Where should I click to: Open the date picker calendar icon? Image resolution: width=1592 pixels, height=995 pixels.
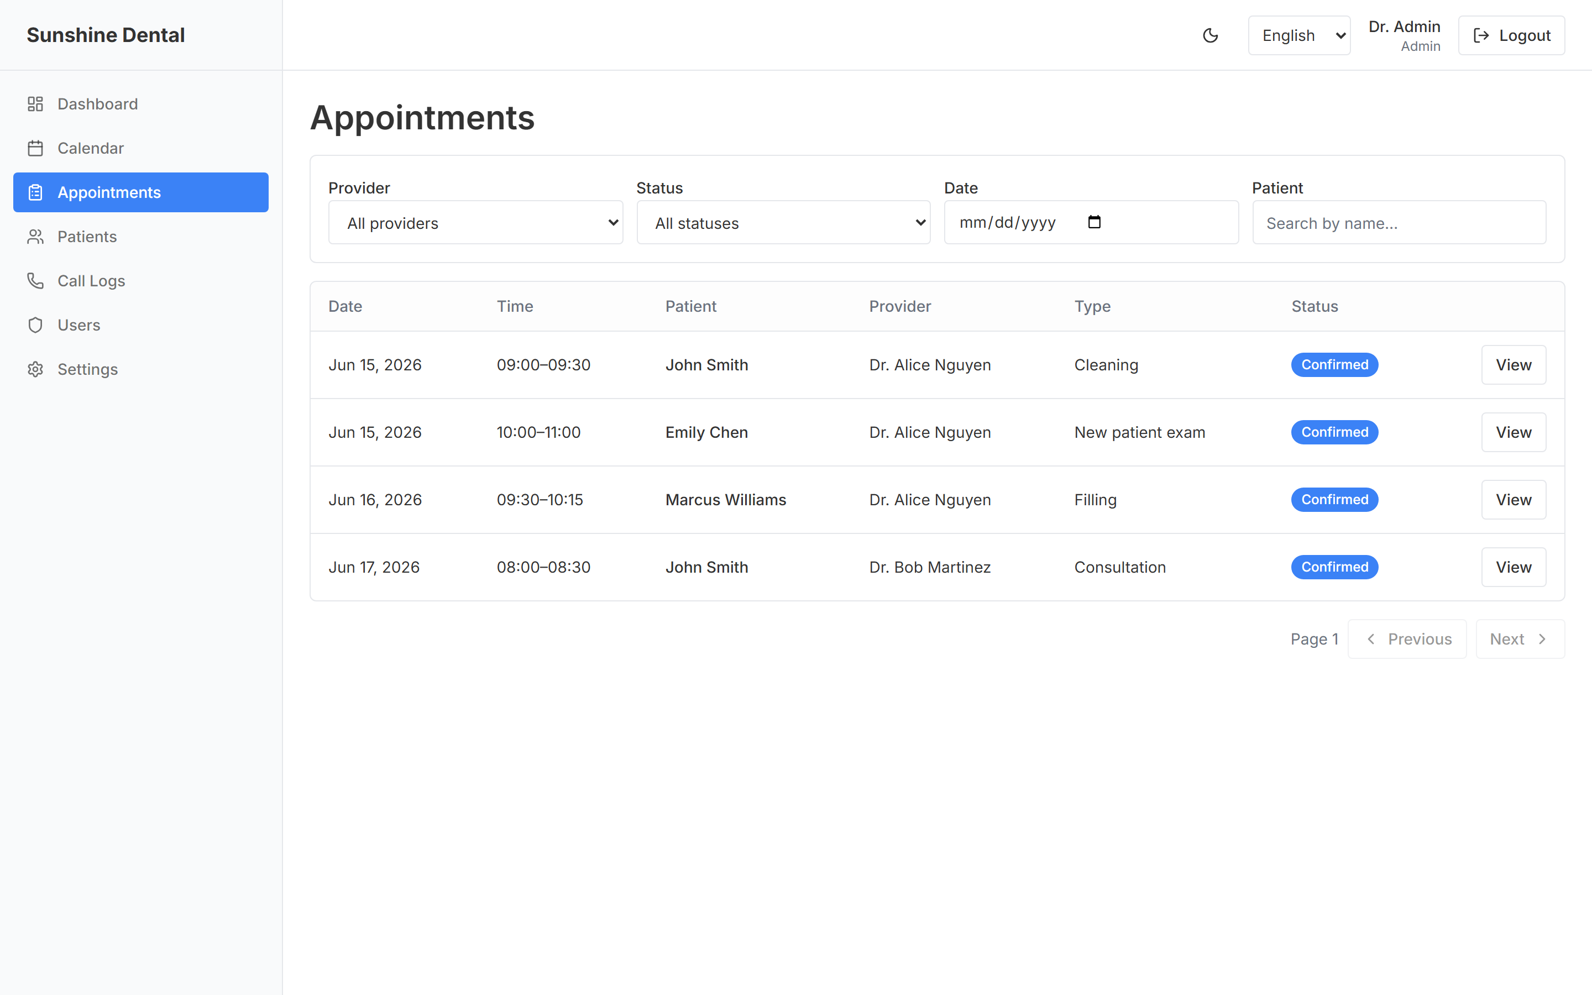(1094, 222)
